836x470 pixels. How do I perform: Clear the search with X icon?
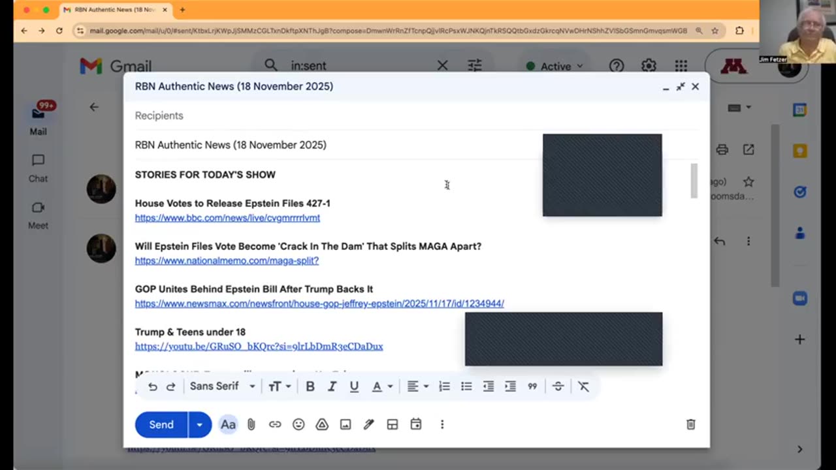click(x=443, y=65)
